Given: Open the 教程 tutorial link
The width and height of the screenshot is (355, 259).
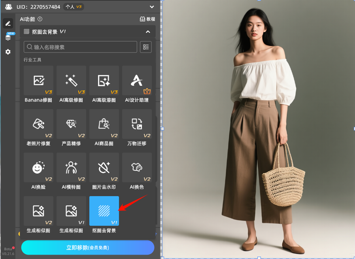Looking at the screenshot, I should tap(147, 19).
